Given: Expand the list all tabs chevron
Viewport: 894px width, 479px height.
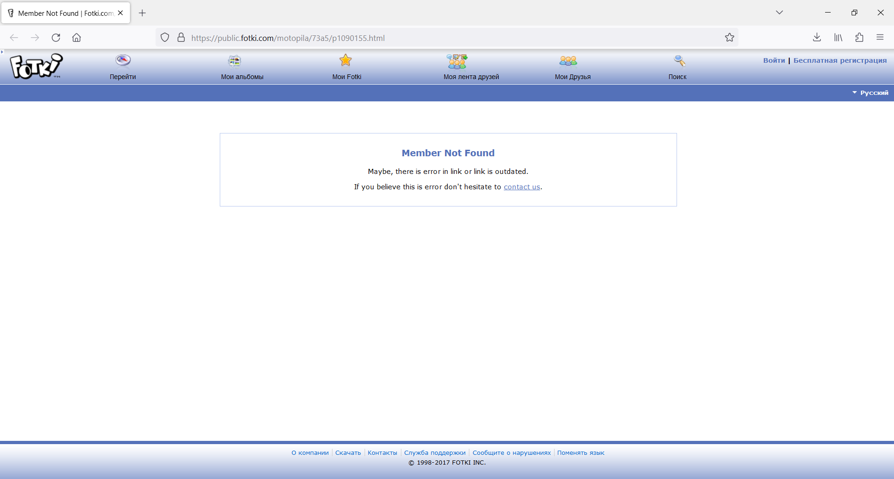Looking at the screenshot, I should pyautogui.click(x=779, y=13).
